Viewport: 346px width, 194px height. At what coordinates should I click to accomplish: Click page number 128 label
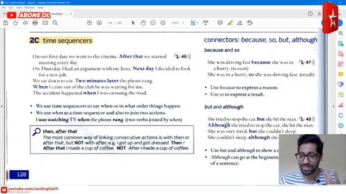[19, 175]
